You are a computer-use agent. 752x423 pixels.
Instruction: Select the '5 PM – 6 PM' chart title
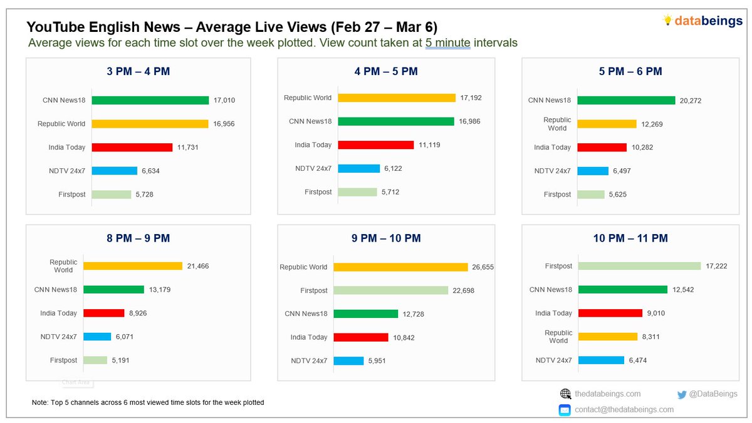point(630,71)
